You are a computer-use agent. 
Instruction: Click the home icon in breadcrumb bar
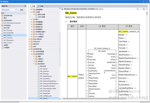click(x=62, y=9)
